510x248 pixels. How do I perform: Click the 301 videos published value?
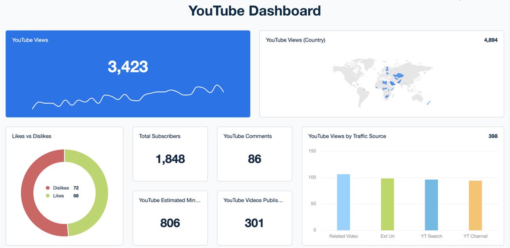pyautogui.click(x=255, y=223)
